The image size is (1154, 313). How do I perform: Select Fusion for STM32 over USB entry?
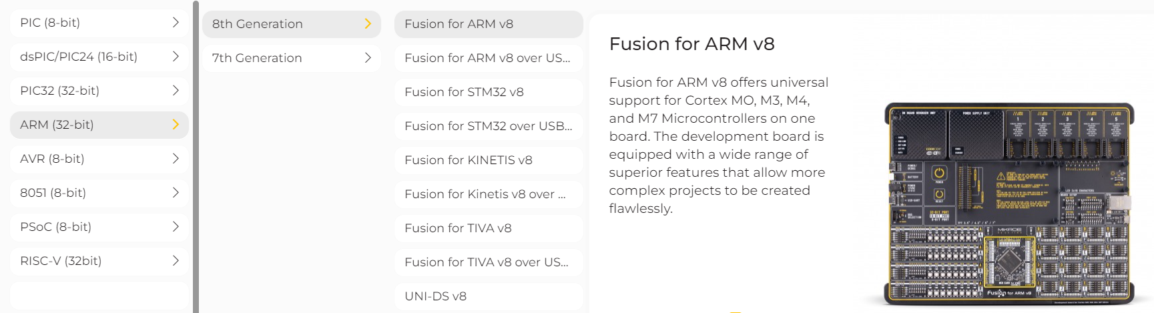click(x=489, y=126)
